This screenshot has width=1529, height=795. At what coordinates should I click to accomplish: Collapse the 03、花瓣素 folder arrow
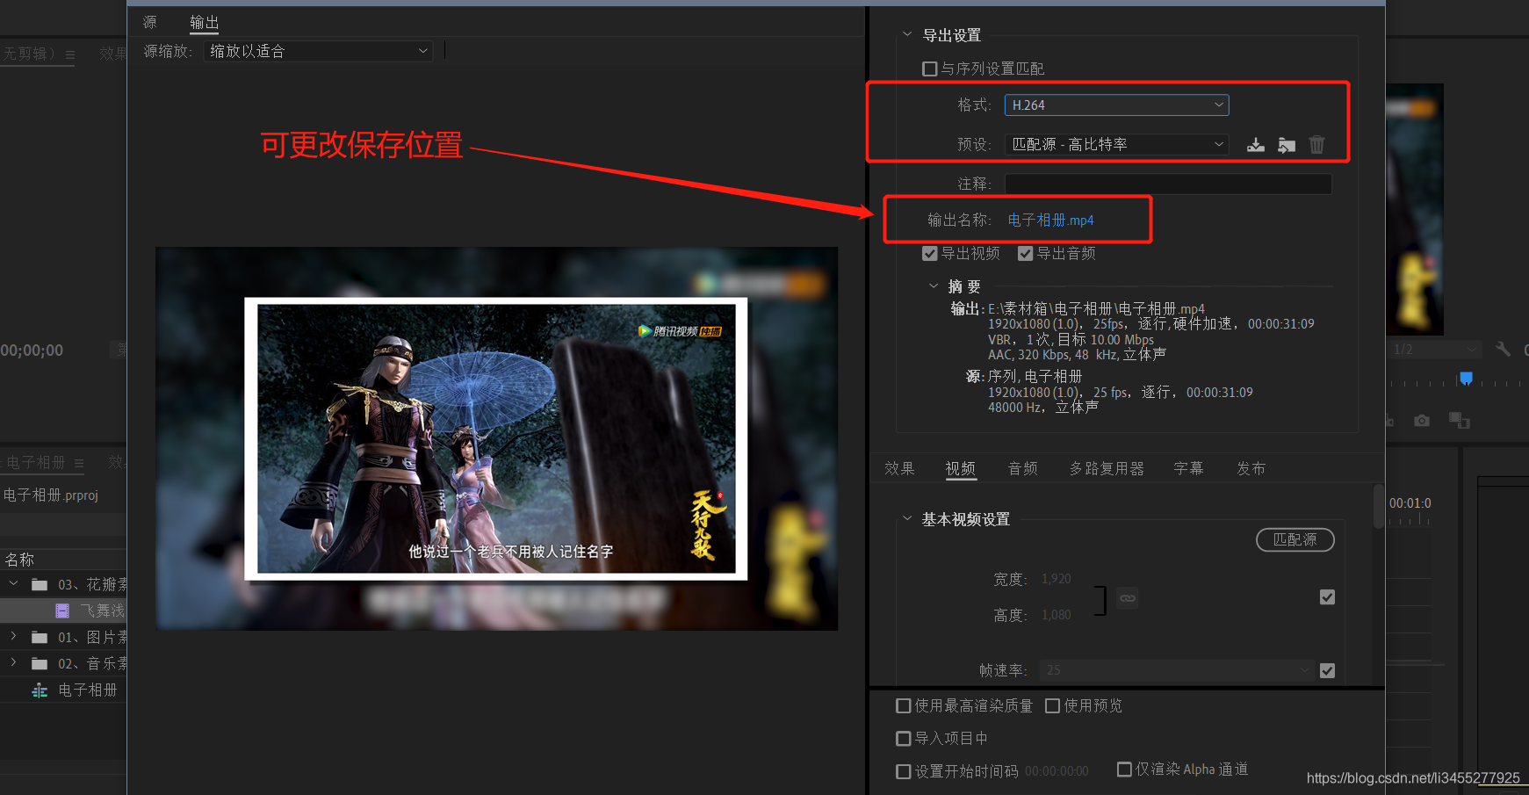click(x=13, y=583)
